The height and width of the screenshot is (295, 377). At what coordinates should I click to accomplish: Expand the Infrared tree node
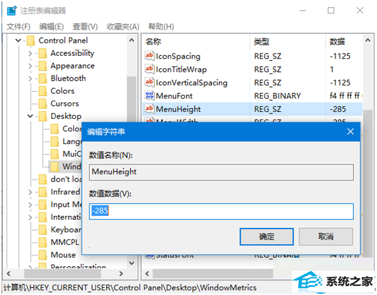pyautogui.click(x=30, y=192)
